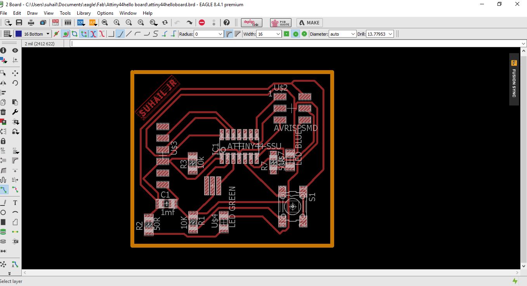Click the Redo arrow icon

(189, 23)
